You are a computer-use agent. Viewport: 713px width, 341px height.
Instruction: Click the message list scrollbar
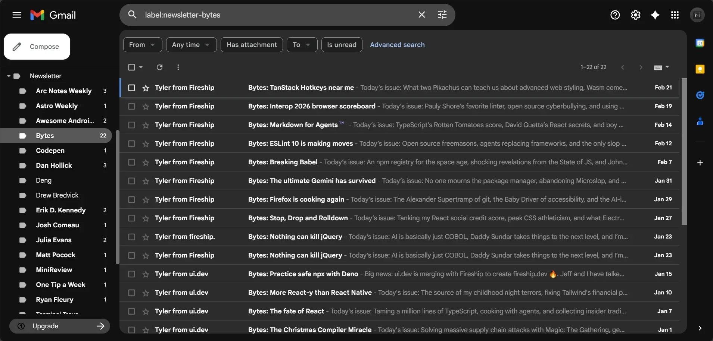click(684, 152)
